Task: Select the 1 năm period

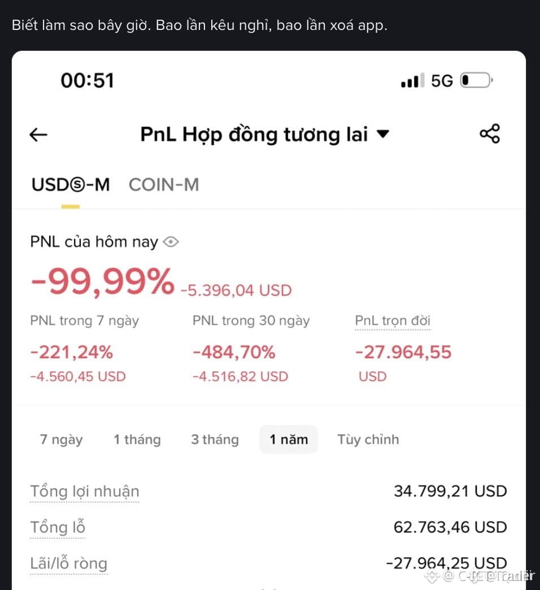Action: (289, 440)
